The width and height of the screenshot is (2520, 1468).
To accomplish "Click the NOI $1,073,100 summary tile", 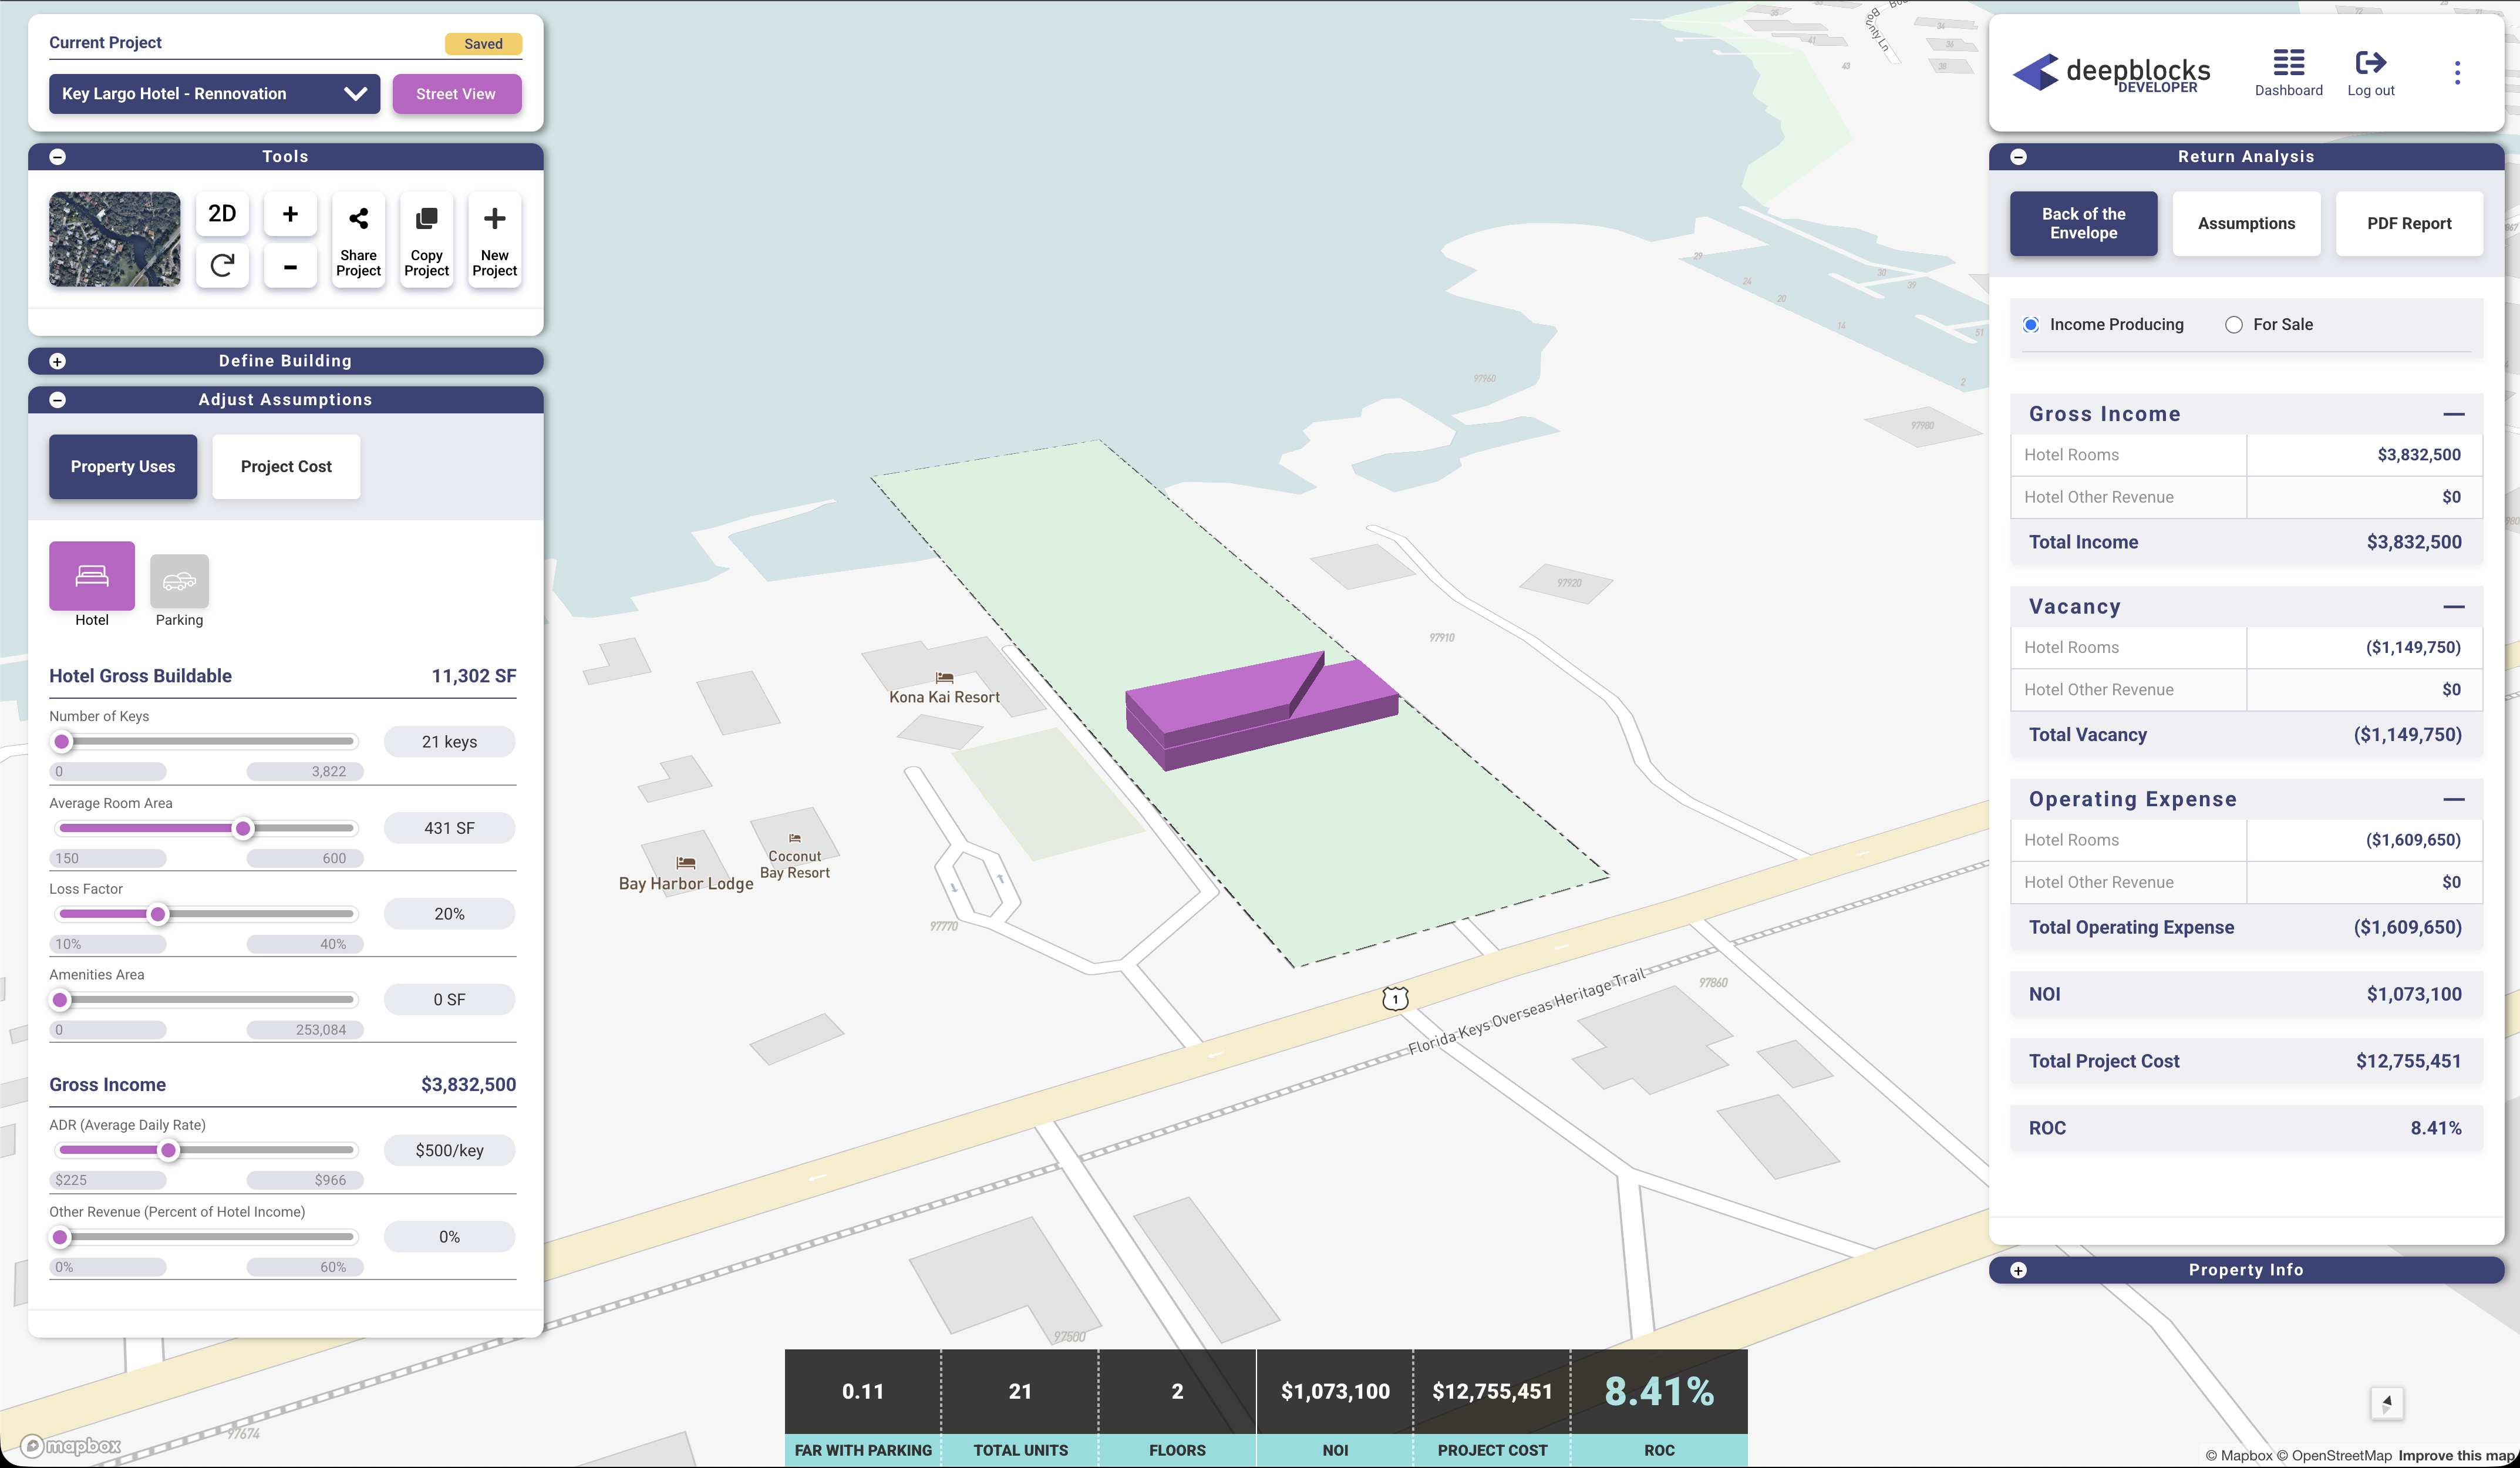I will (1335, 1408).
